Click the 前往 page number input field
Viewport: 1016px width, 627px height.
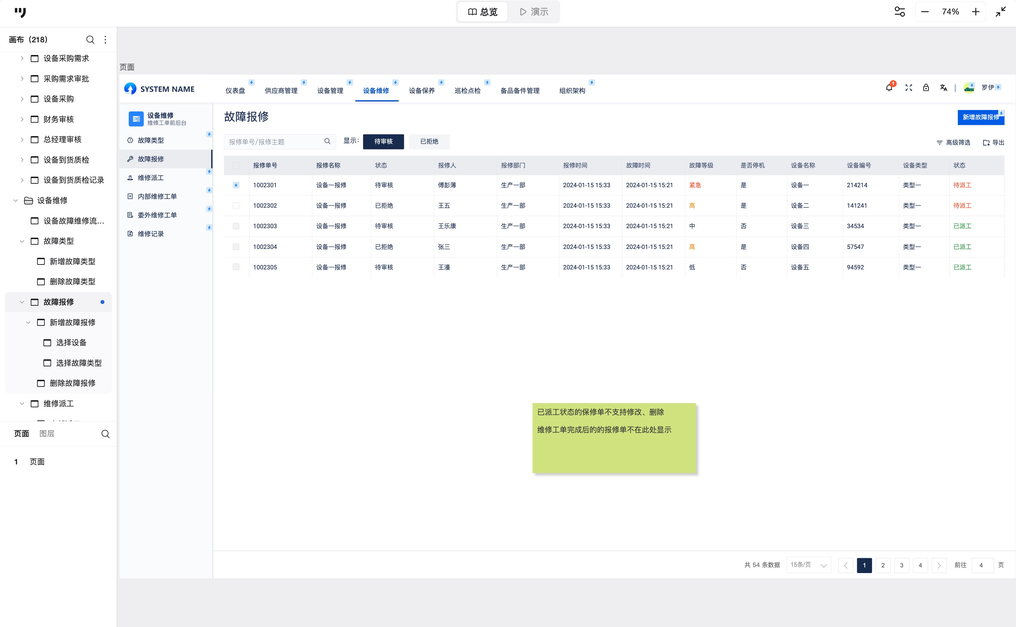click(981, 565)
